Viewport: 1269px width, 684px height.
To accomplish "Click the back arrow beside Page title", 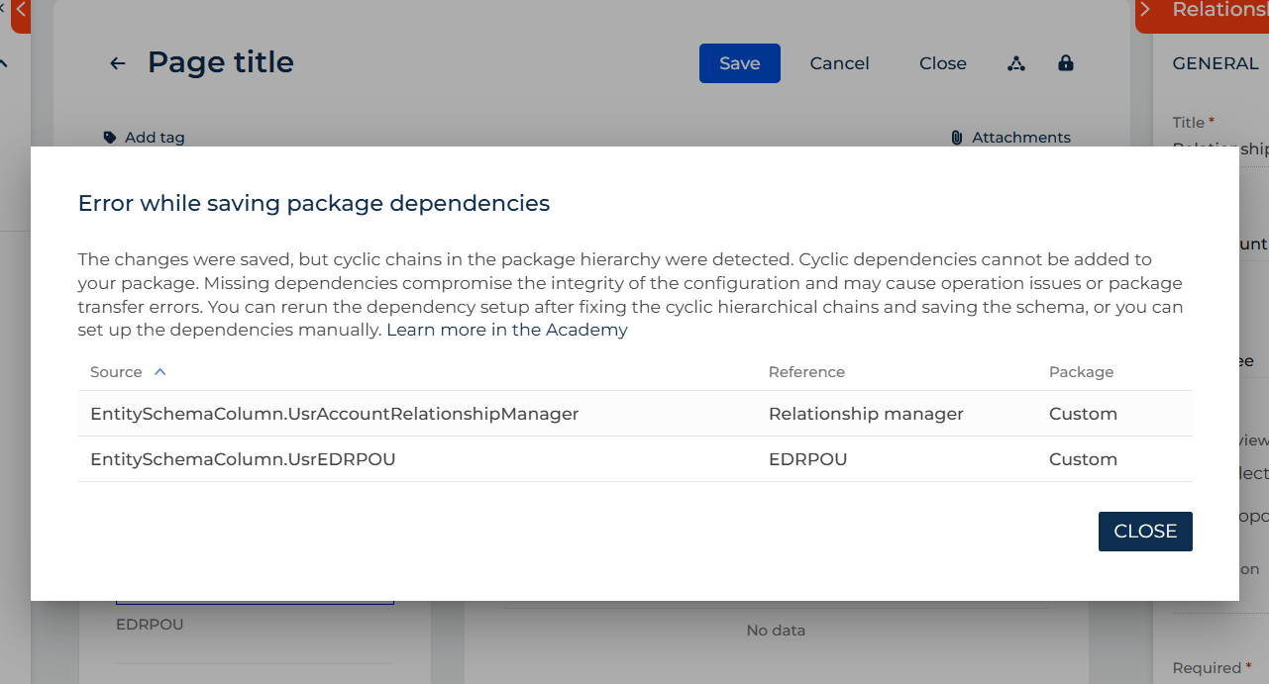I will point(118,63).
